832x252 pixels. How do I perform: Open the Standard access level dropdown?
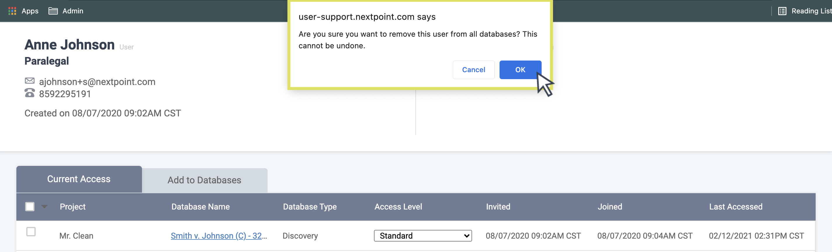tap(423, 236)
